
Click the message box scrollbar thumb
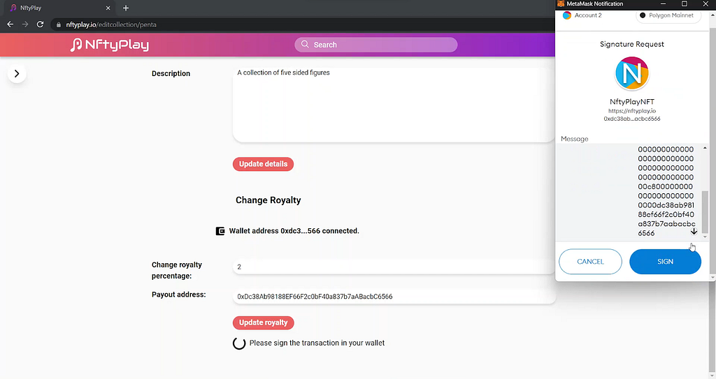tap(705, 211)
